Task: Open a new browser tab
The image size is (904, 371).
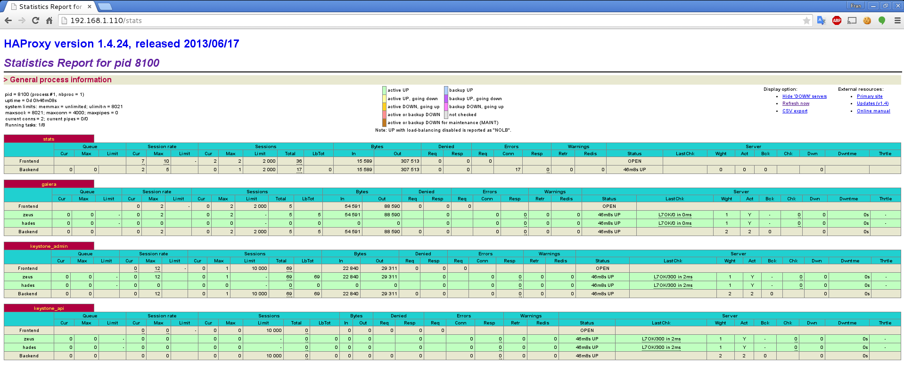Action: tap(105, 7)
